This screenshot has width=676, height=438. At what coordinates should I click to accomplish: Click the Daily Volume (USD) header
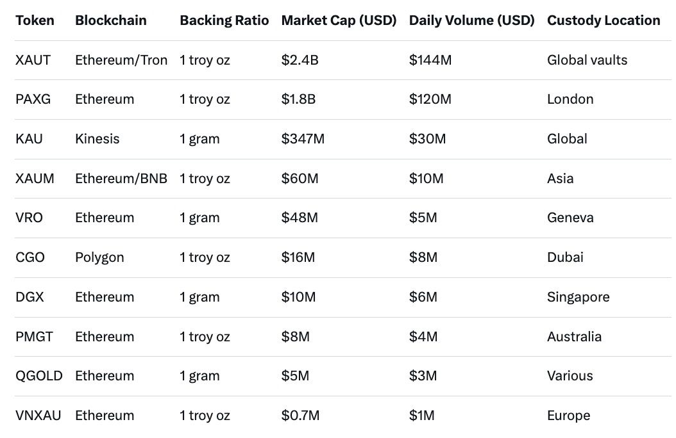point(471,20)
